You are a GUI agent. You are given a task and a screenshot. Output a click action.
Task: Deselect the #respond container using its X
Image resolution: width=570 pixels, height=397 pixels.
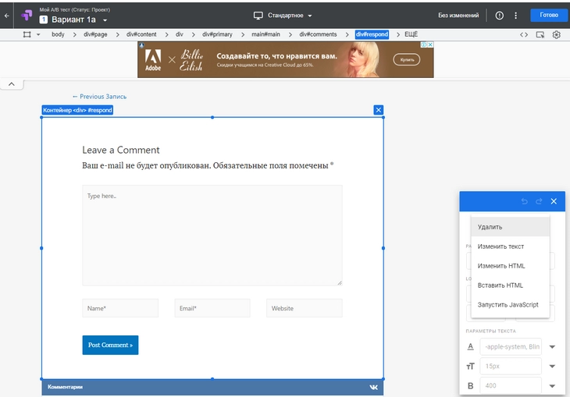379,110
